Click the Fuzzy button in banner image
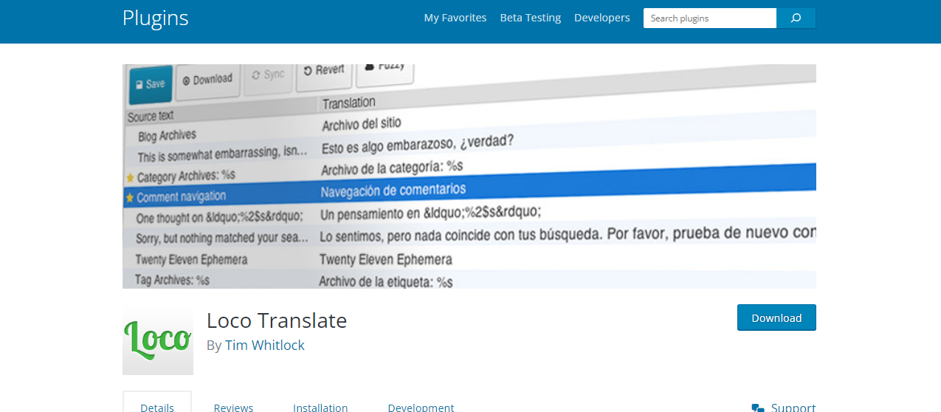 coord(385,68)
